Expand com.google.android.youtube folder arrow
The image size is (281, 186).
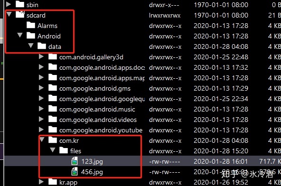pos(41,130)
